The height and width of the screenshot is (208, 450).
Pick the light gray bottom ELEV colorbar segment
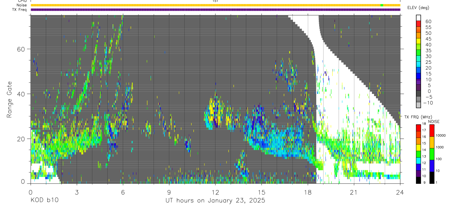pos(418,105)
